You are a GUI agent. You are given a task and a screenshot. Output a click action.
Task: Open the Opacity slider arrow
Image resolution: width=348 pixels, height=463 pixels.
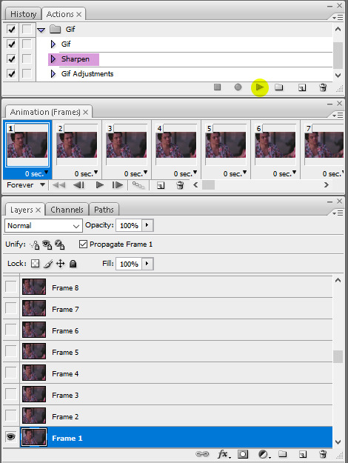coord(147,225)
